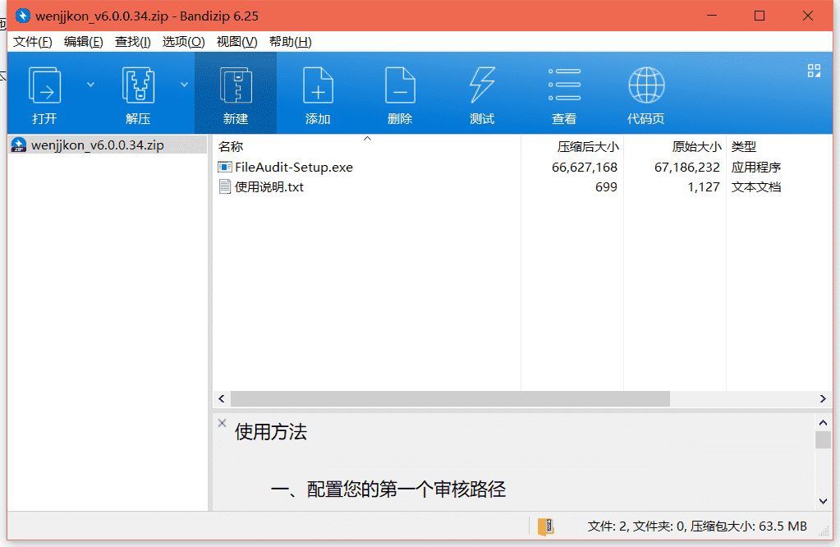Screen dimensions: 840x547
Task: Click preview pane scrollbar up arrow
Action: point(823,423)
